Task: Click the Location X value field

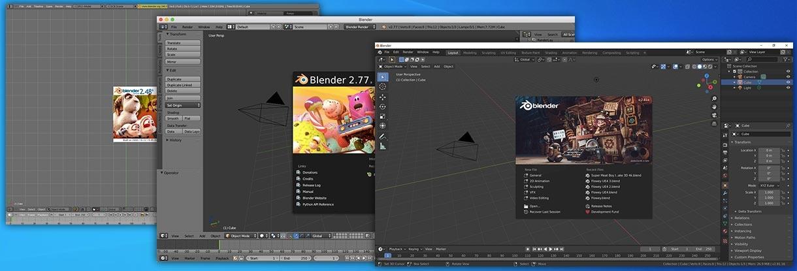Action: click(768, 150)
